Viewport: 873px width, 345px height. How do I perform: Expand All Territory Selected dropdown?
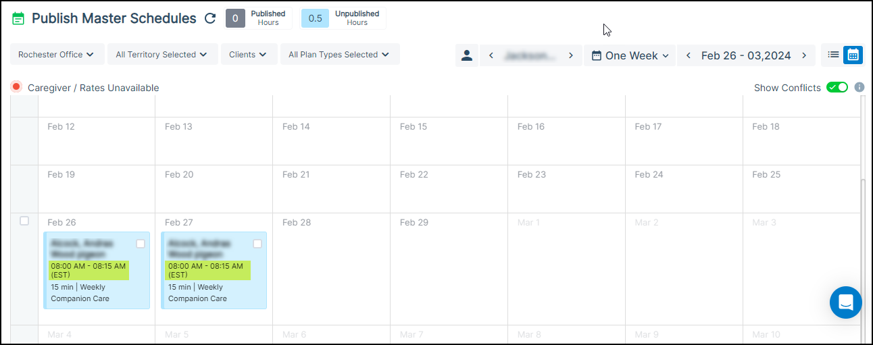(161, 55)
